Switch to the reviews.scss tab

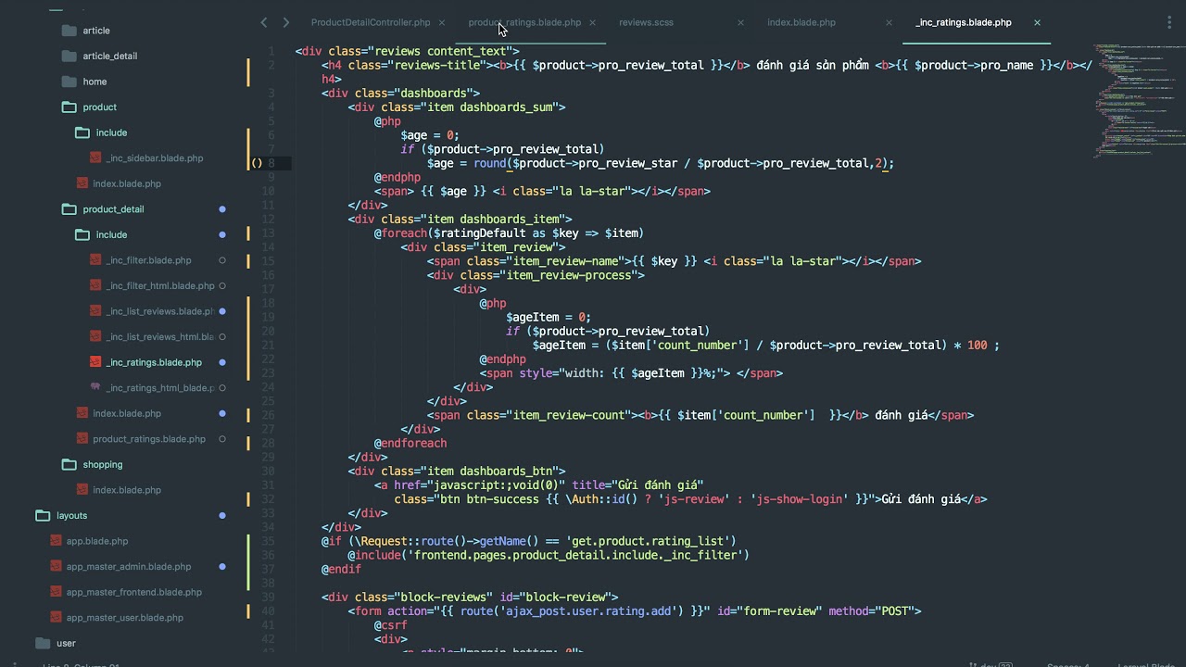[x=646, y=22]
